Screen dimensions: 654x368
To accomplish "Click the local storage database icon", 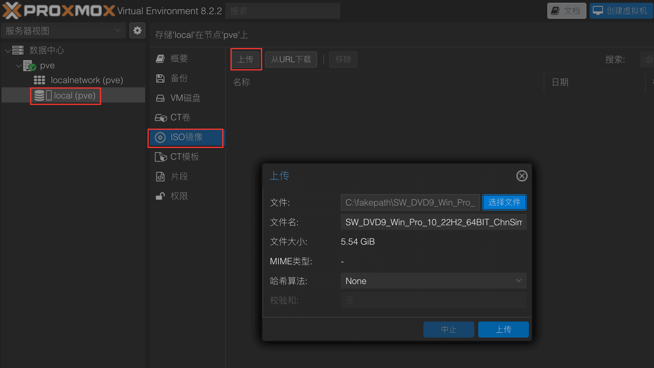I will pyautogui.click(x=39, y=95).
